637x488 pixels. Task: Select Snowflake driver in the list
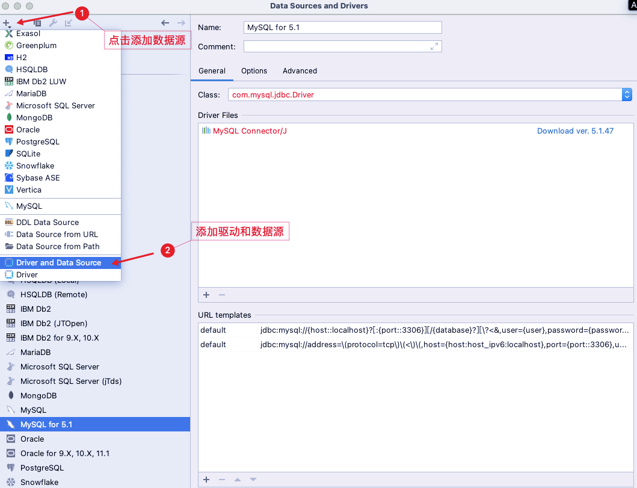point(95,482)
